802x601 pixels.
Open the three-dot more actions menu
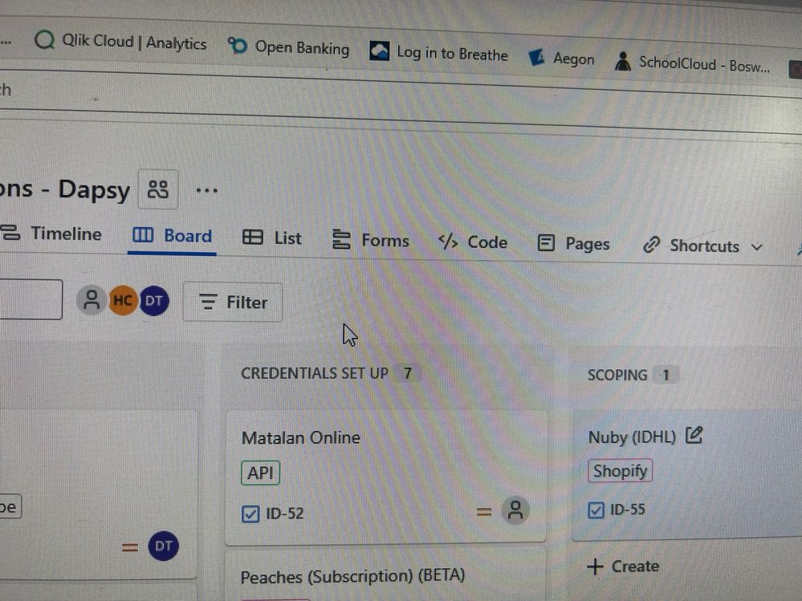[x=206, y=191]
